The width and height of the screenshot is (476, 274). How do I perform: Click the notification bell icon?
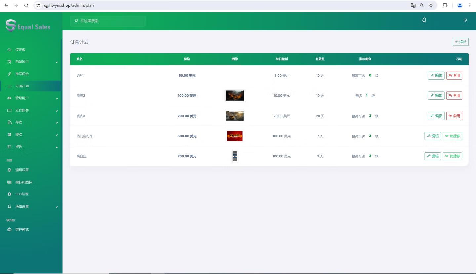tap(424, 20)
